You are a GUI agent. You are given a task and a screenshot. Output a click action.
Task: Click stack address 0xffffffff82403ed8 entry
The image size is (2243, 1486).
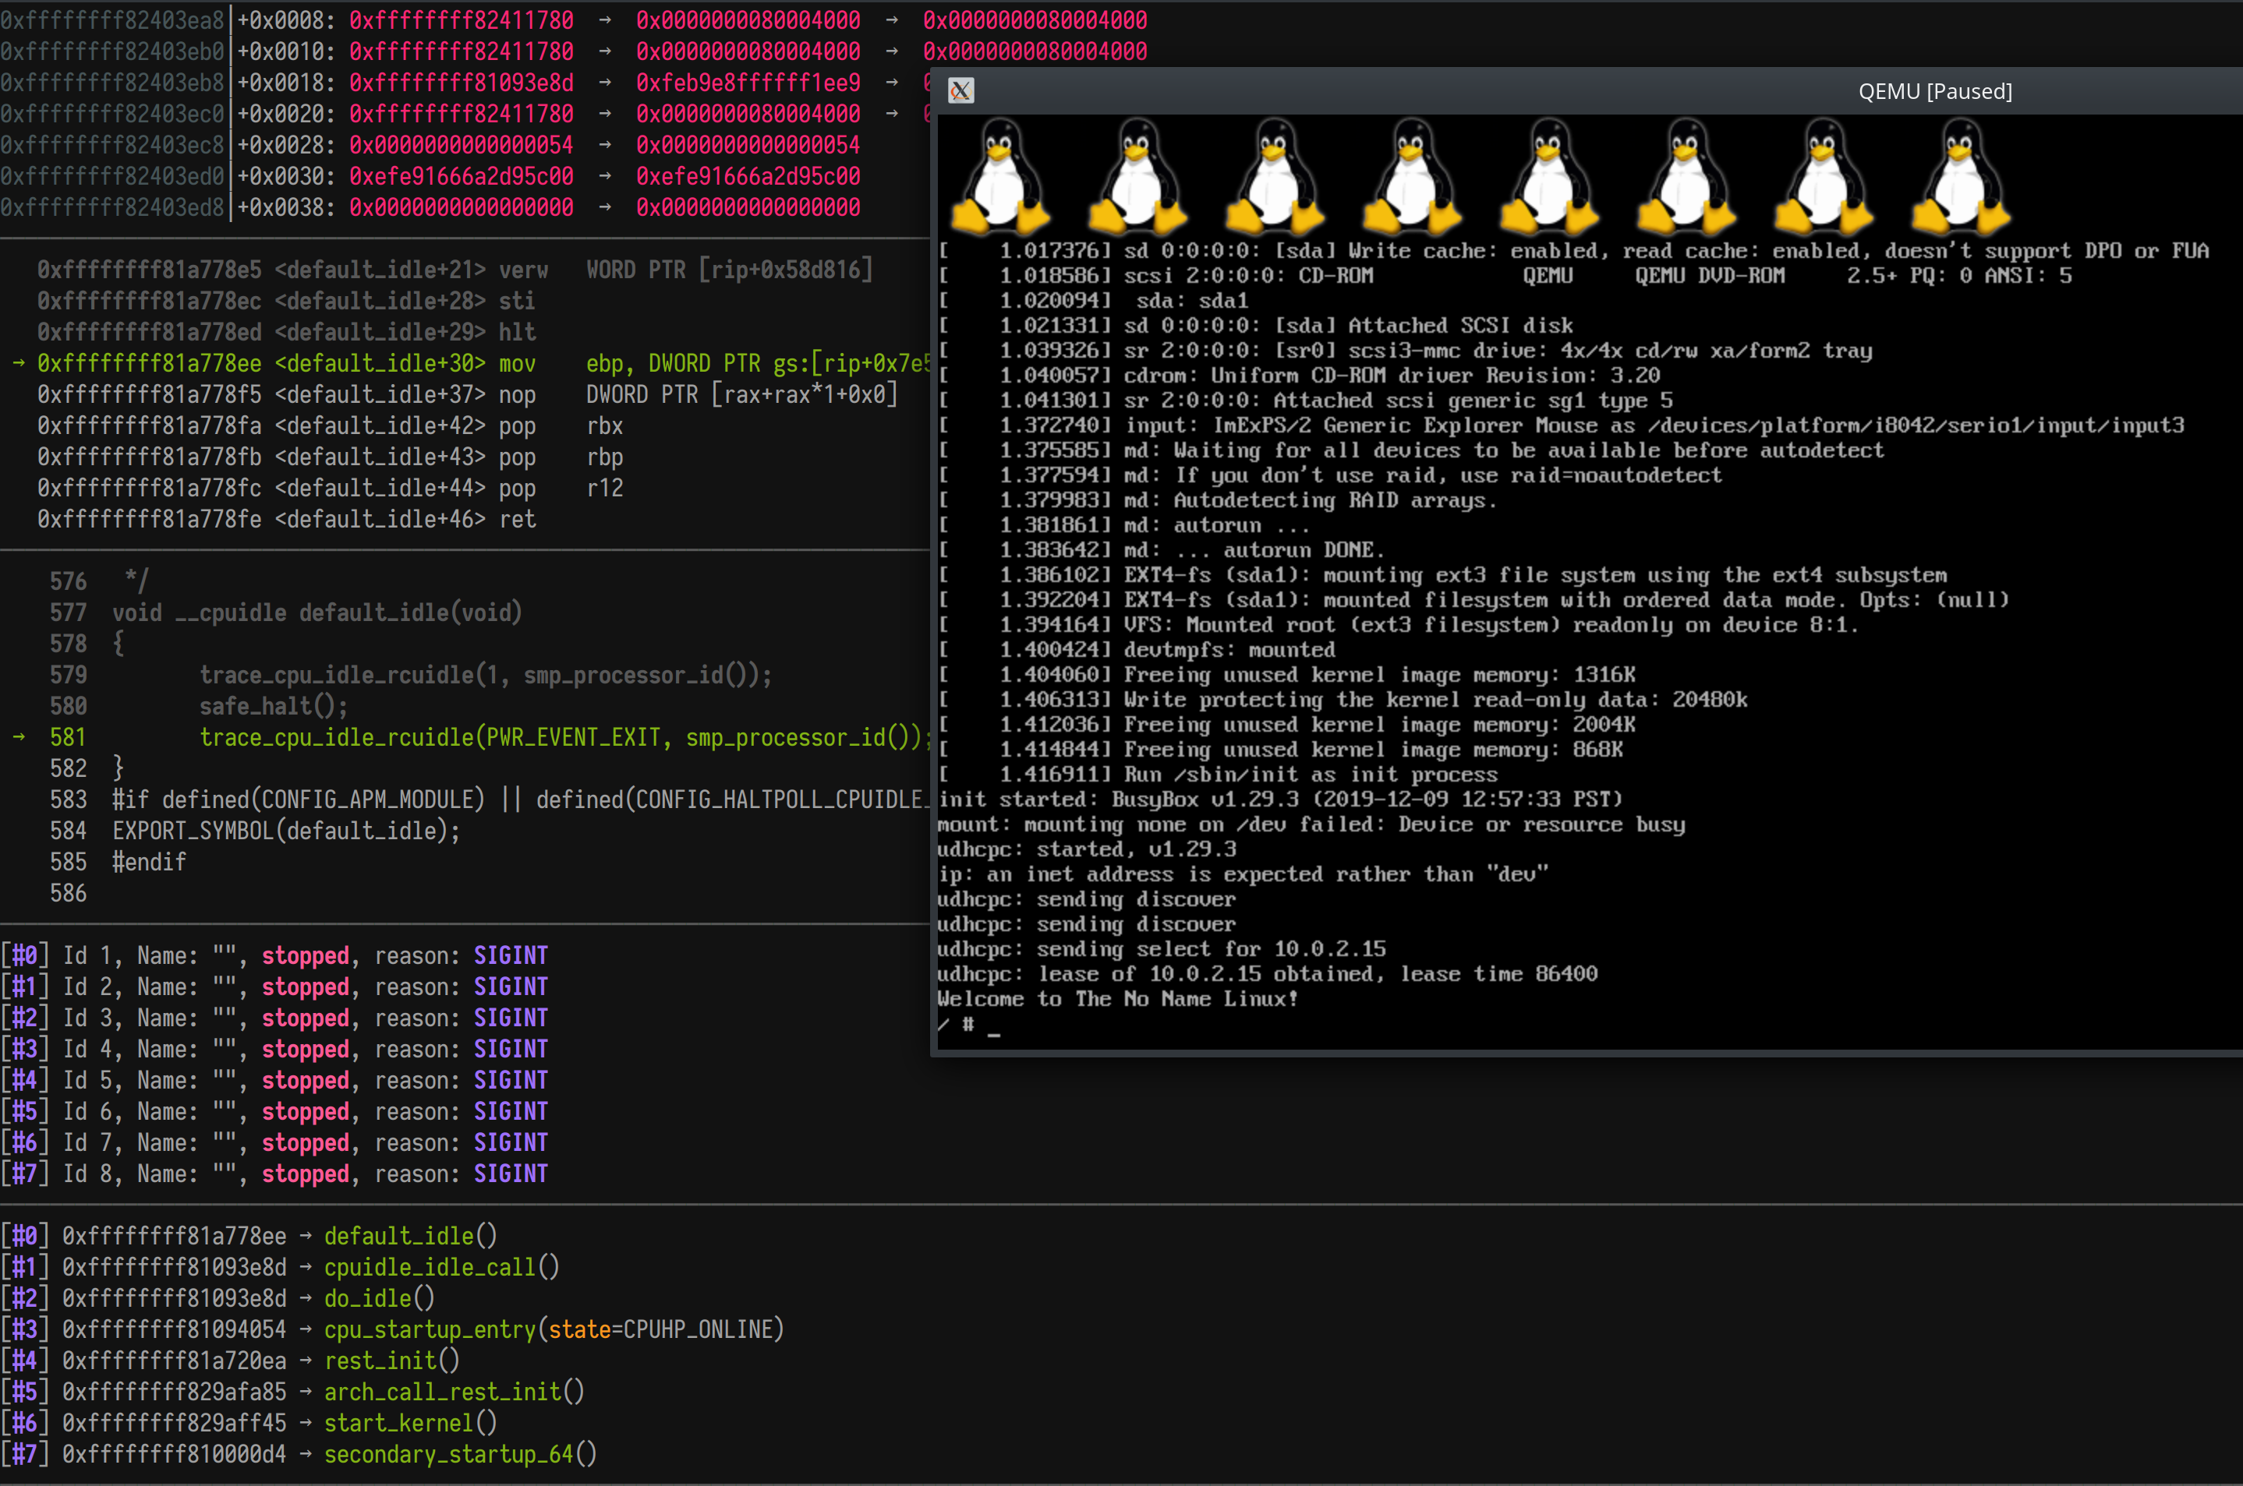(111, 207)
